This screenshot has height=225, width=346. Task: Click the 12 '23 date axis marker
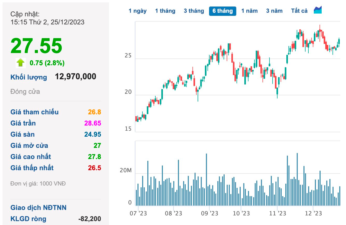(313, 213)
